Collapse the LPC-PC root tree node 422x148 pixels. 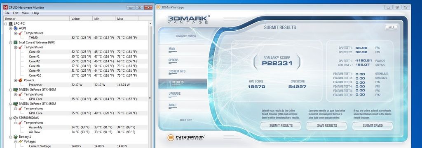click(6, 23)
